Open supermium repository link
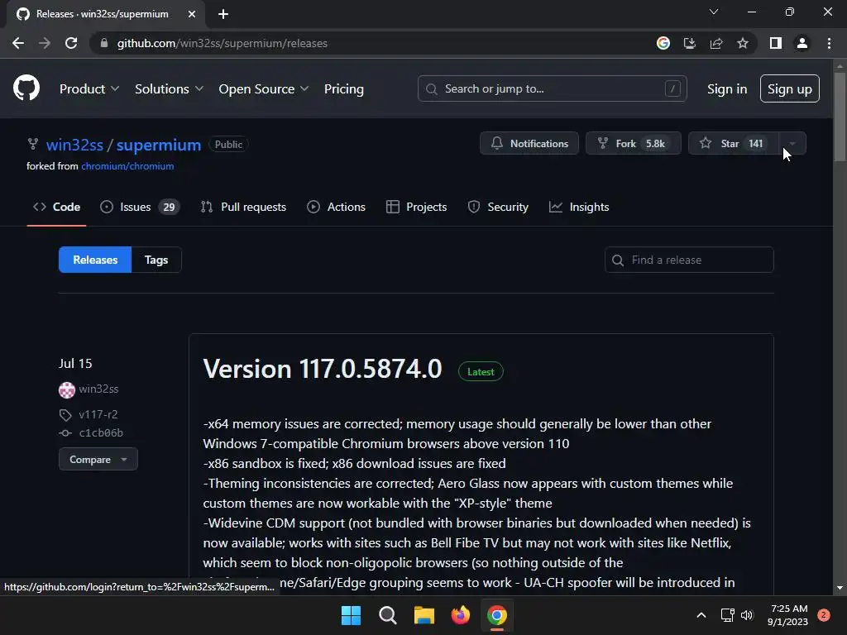 (x=159, y=145)
